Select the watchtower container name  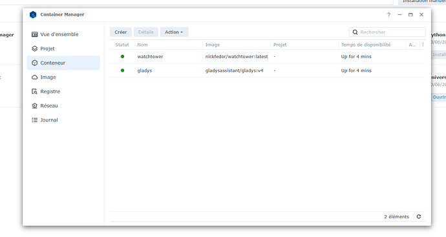click(x=150, y=57)
